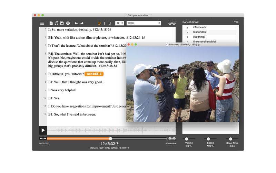Adjust the Speed slider
This screenshot has width=276, height=173.
[208, 139]
